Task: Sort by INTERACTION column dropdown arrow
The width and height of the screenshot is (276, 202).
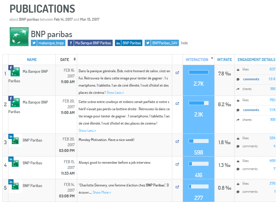Action: (x=212, y=58)
